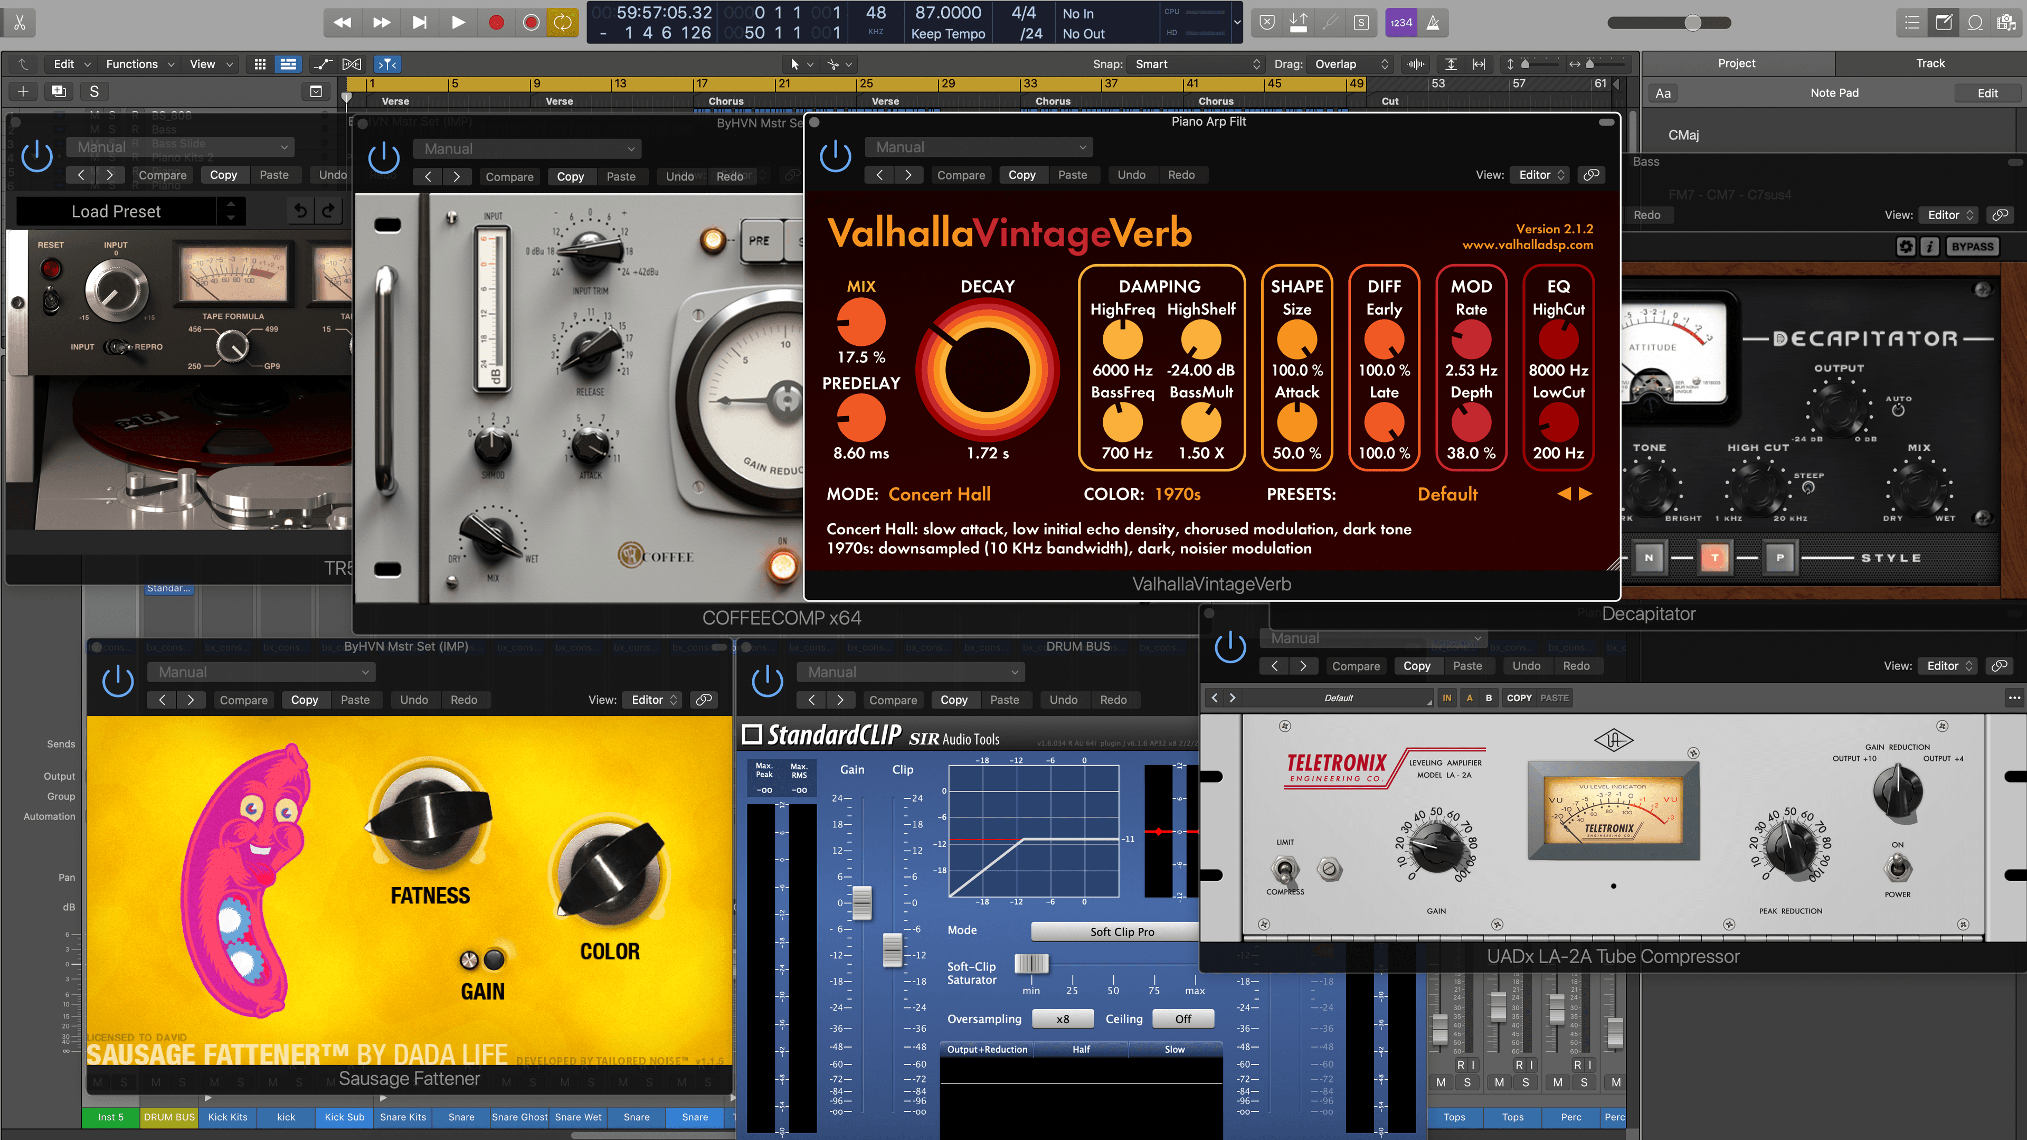This screenshot has height=1140, width=2027.
Task: Adjust the MIX knob in ValhallaVintageVerb
Action: 861,323
